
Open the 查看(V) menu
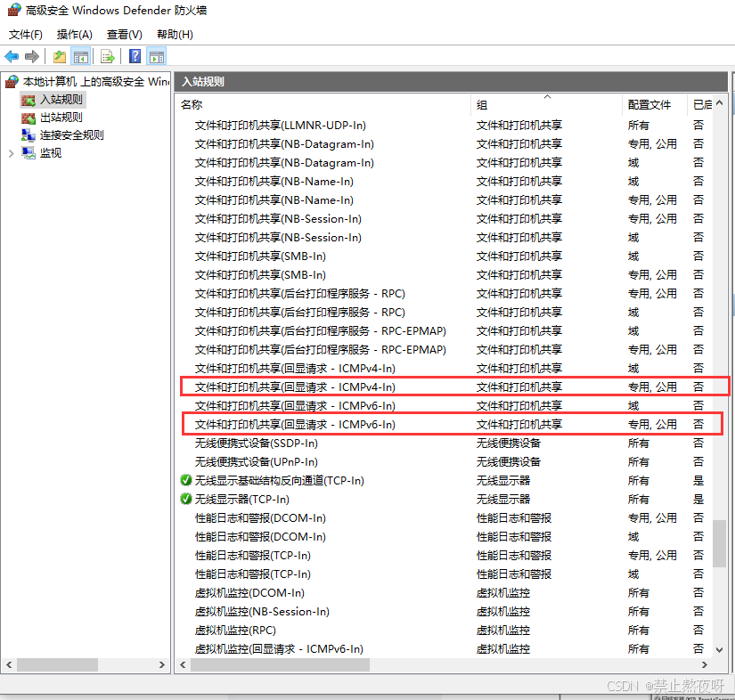pos(123,34)
